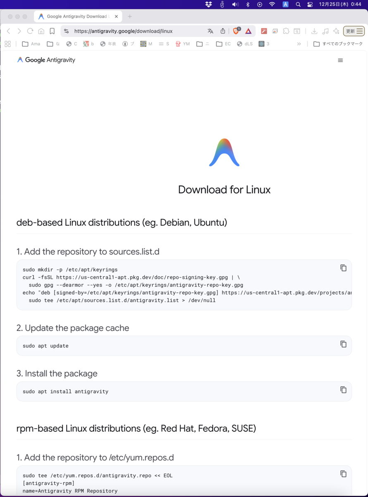Image resolution: width=368 pixels, height=497 pixels.
Task: Reload the current page
Action: [x=30, y=31]
